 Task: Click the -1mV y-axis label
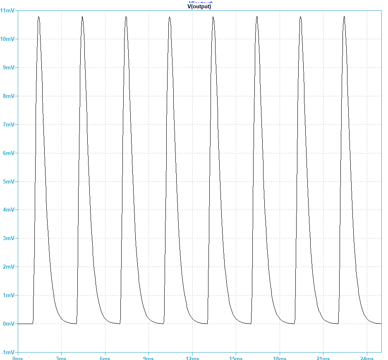pos(8,352)
